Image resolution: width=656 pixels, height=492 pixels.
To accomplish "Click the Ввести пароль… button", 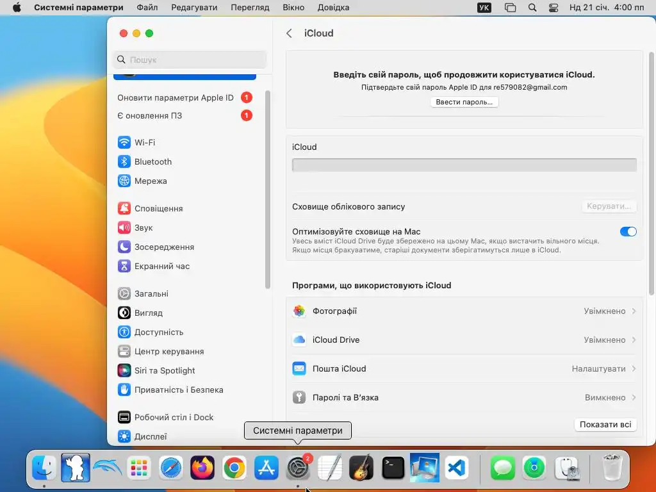I will 464,102.
